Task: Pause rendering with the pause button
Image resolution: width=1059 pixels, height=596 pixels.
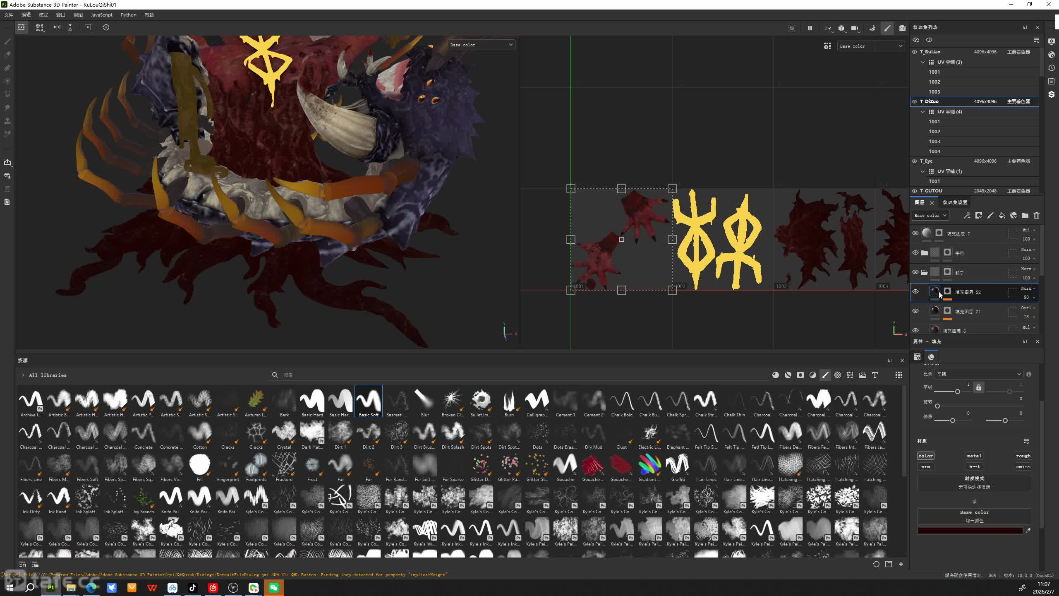Action: 810,28
